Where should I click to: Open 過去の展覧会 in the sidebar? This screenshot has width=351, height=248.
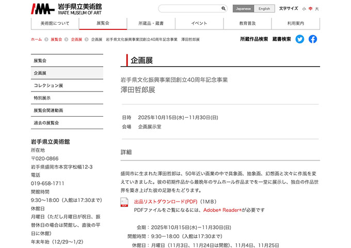[x=46, y=123]
